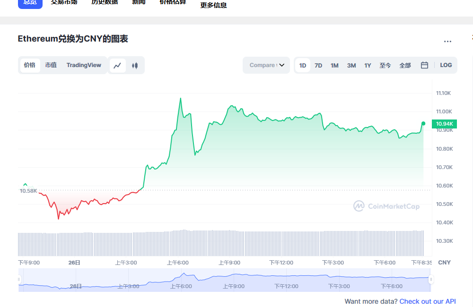Open Check out our API link

pyautogui.click(x=428, y=301)
